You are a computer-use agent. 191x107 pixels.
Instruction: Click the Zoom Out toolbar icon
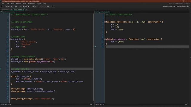click(41, 7)
